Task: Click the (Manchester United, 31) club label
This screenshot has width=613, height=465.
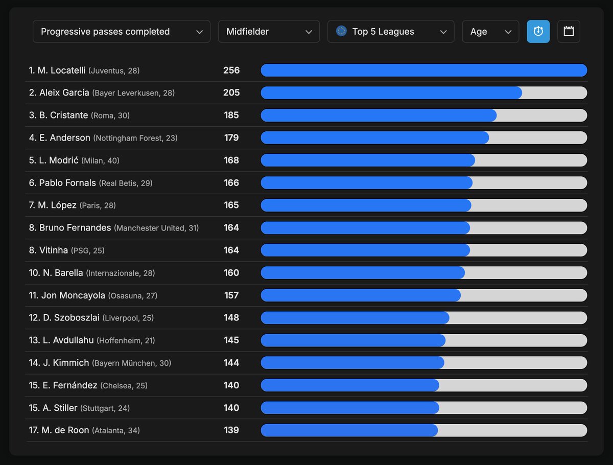Action: coord(156,228)
